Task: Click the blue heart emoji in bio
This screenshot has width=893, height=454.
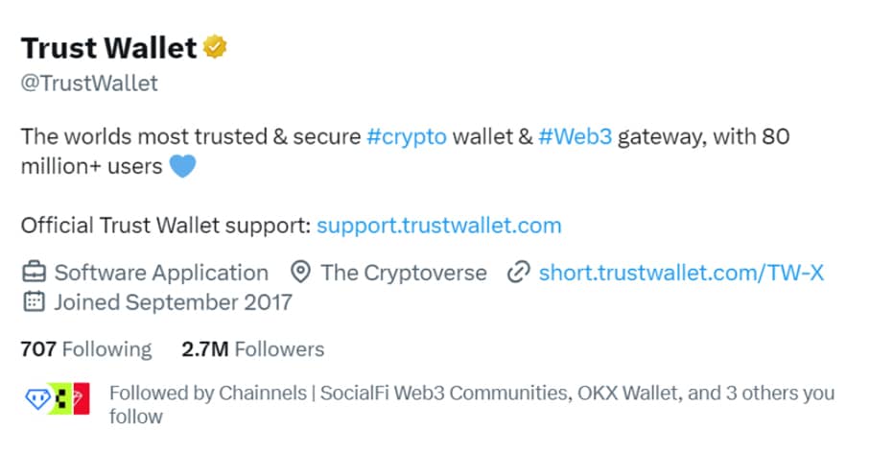Action: click(x=182, y=166)
